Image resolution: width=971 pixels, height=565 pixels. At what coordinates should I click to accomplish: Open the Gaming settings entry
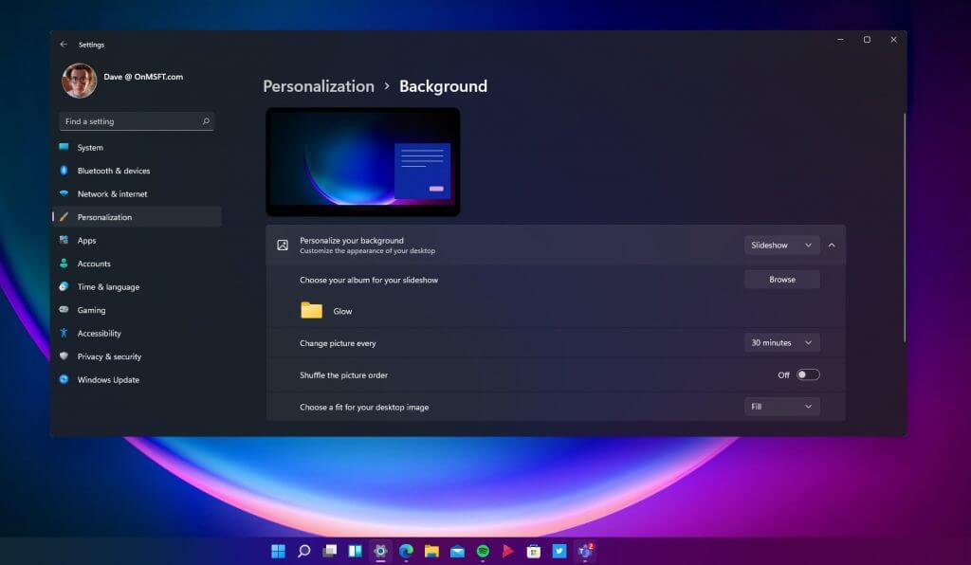[x=66, y=310]
